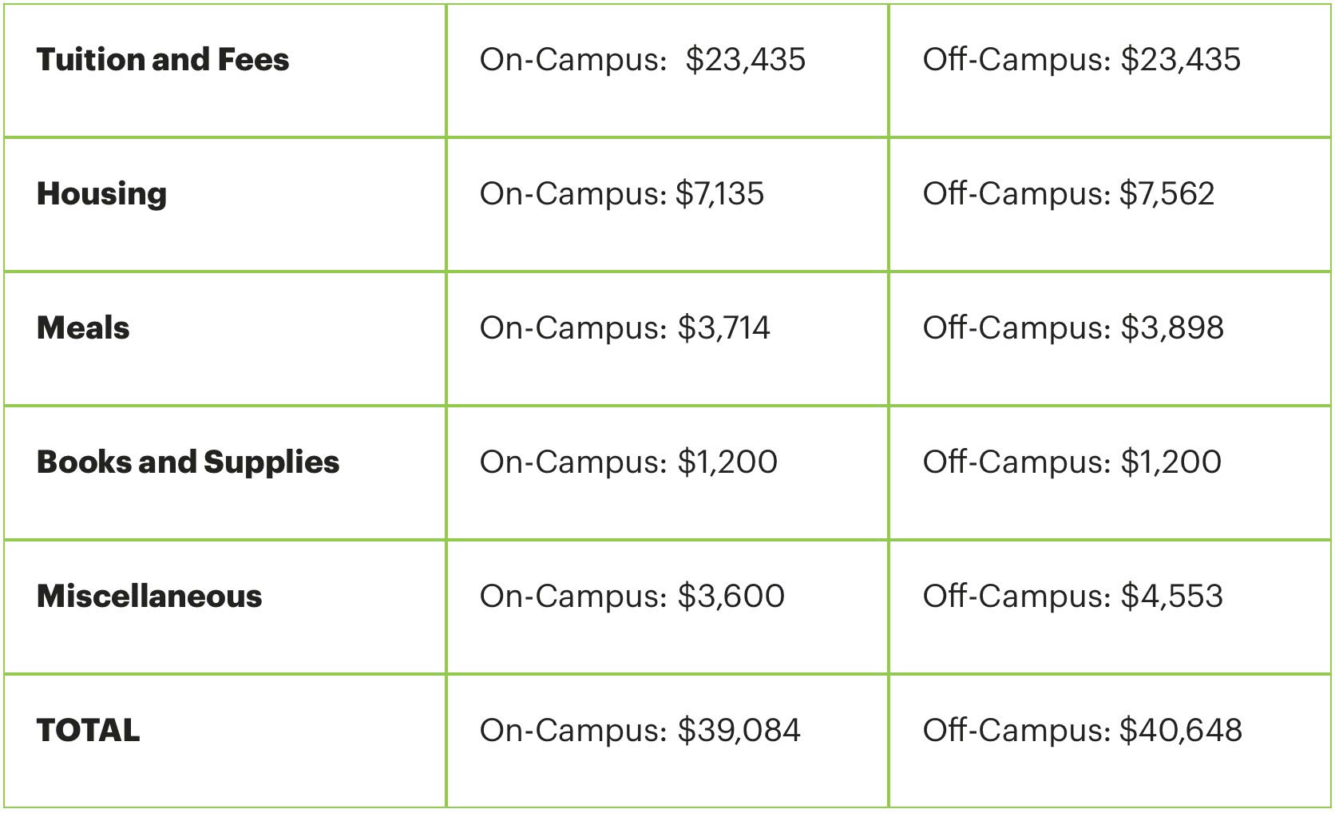Viewport: 1335px width, 813px height.
Task: Click the Miscellaneous row label
Action: point(149,597)
